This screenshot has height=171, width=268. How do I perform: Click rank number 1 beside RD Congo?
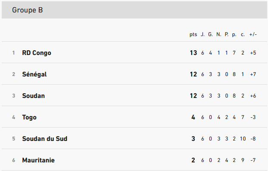13,53
